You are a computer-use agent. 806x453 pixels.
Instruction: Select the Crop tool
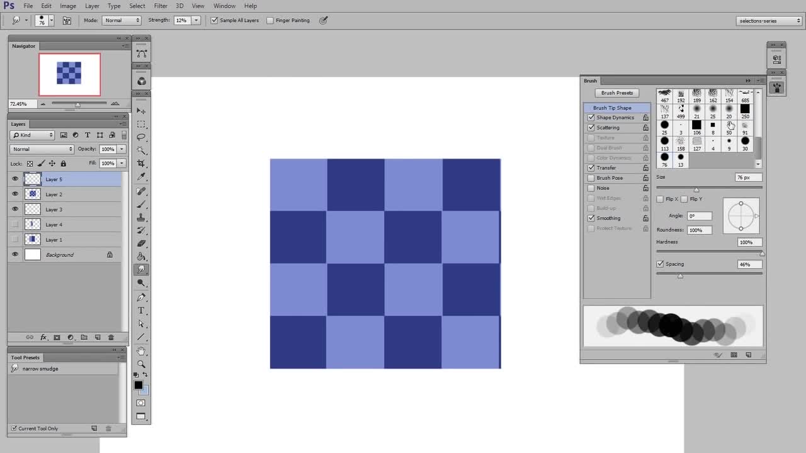[x=141, y=164]
